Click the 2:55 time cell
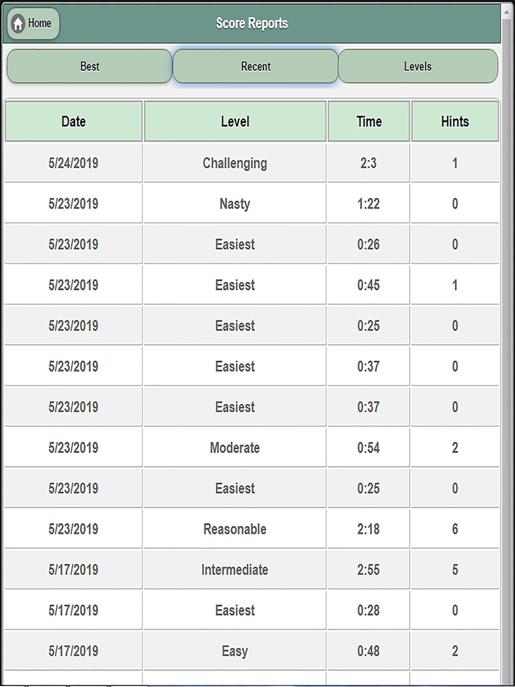Image resolution: width=515 pixels, height=687 pixels. pyautogui.click(x=369, y=570)
